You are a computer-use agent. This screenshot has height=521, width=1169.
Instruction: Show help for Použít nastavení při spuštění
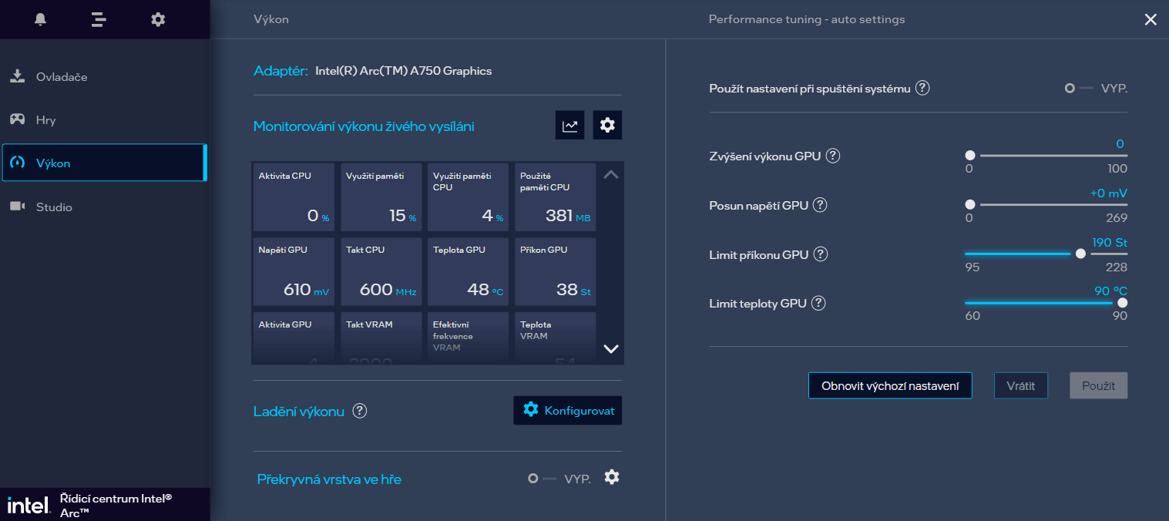click(x=922, y=88)
